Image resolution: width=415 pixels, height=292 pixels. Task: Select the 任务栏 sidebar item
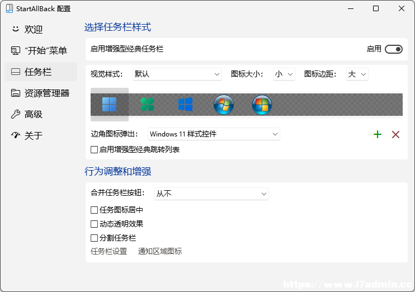[x=41, y=72]
